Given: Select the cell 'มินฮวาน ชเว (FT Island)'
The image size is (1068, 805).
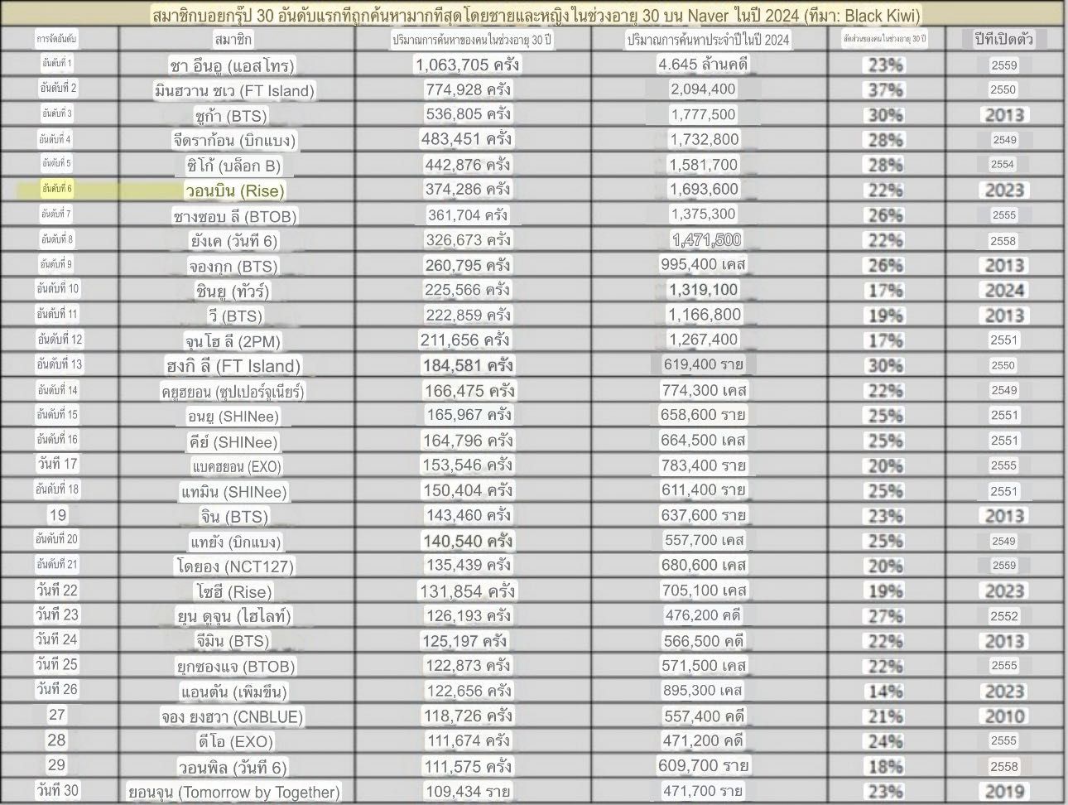Looking at the screenshot, I should point(234,90).
